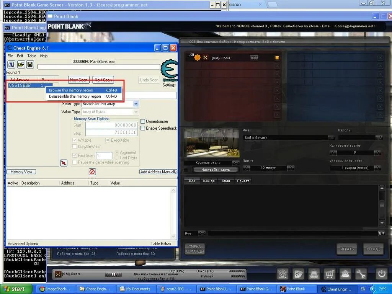Increase difficulty level with right arrow

[377, 168]
